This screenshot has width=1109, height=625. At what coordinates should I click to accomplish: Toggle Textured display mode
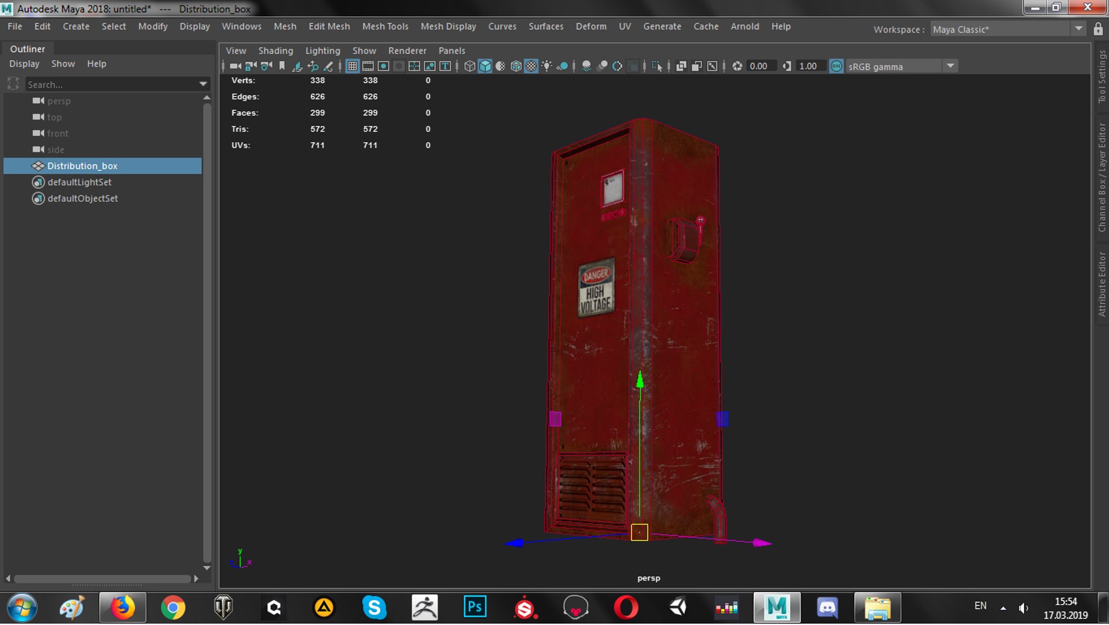pyautogui.click(x=531, y=66)
